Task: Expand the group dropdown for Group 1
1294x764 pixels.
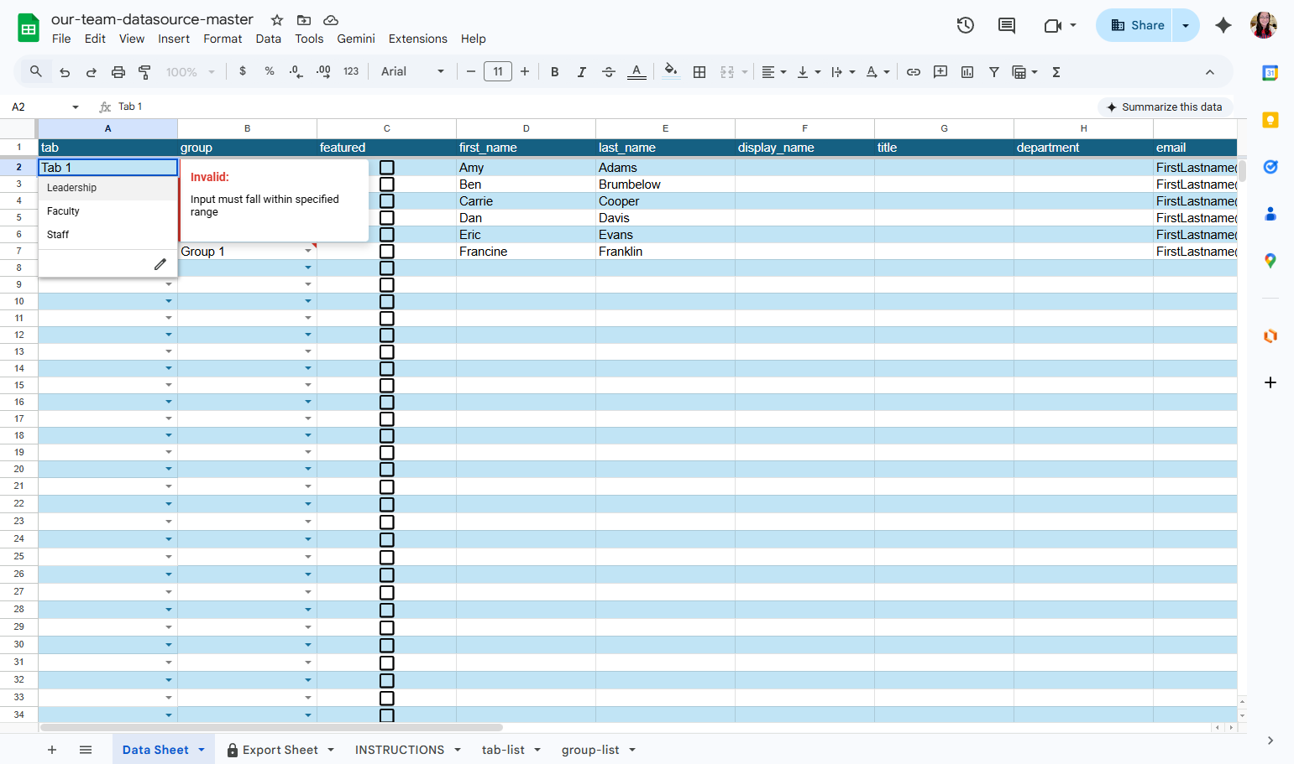Action: click(x=308, y=252)
